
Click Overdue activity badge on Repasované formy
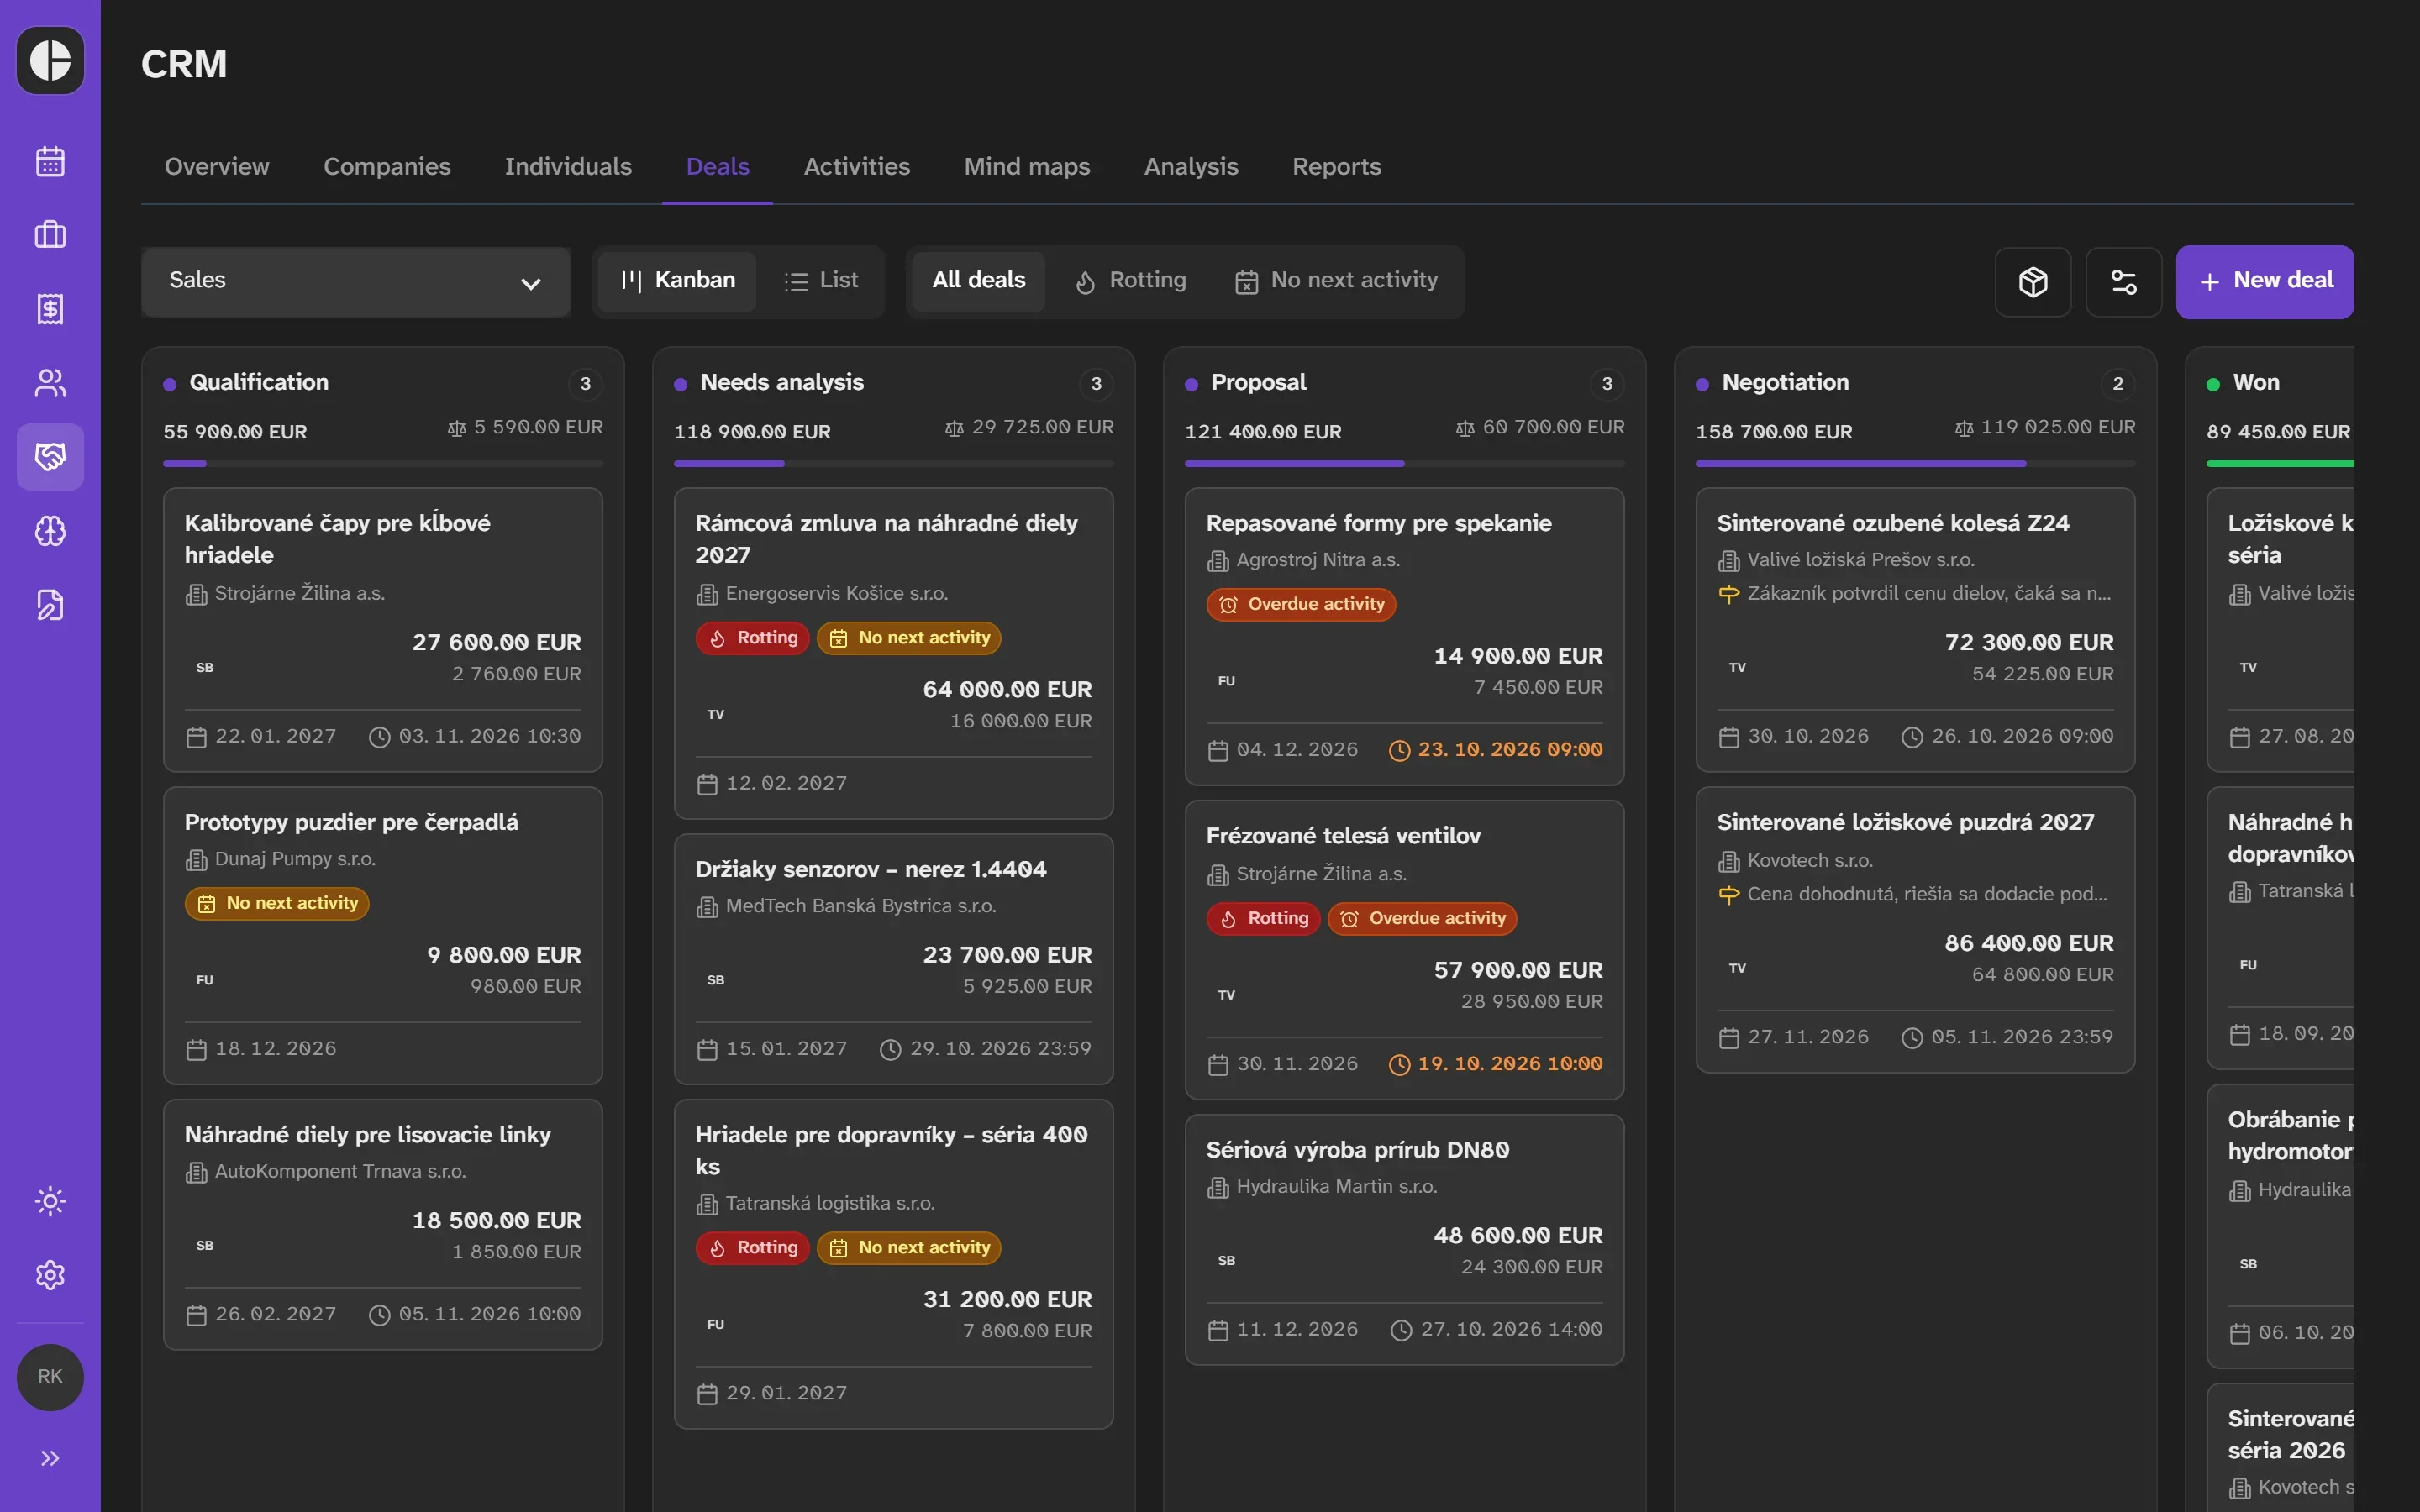[1300, 605]
